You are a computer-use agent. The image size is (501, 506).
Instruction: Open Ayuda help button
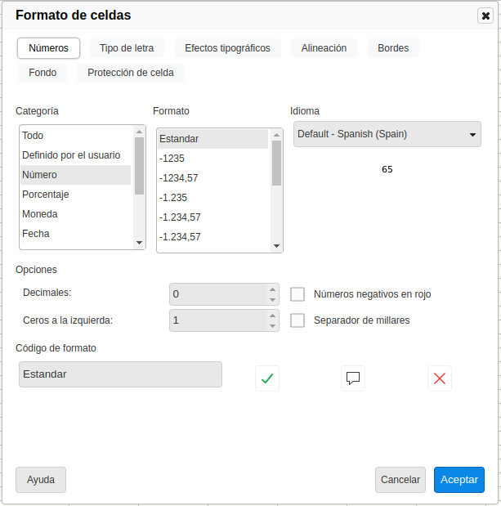(x=41, y=480)
